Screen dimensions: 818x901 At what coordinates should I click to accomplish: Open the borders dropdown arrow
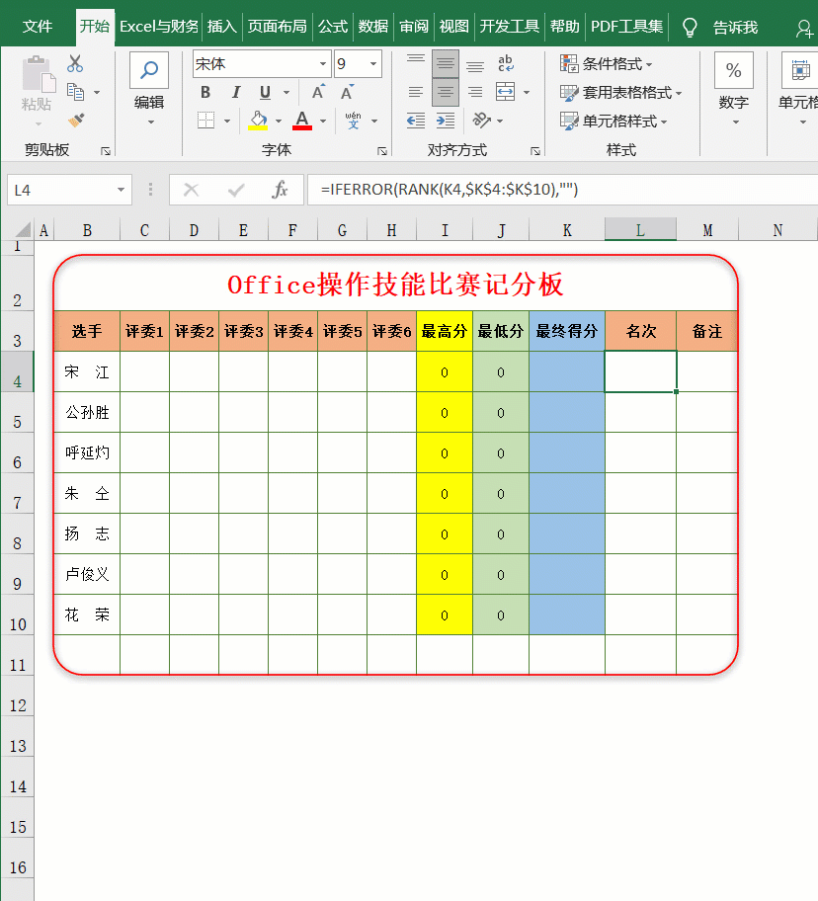coord(228,120)
